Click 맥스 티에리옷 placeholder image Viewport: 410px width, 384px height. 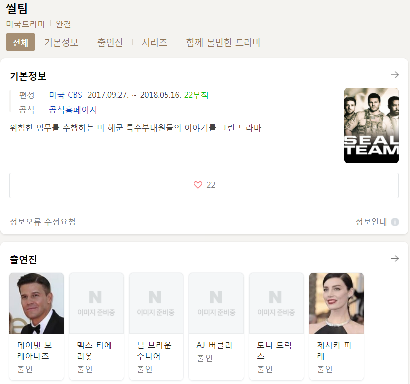(97, 303)
